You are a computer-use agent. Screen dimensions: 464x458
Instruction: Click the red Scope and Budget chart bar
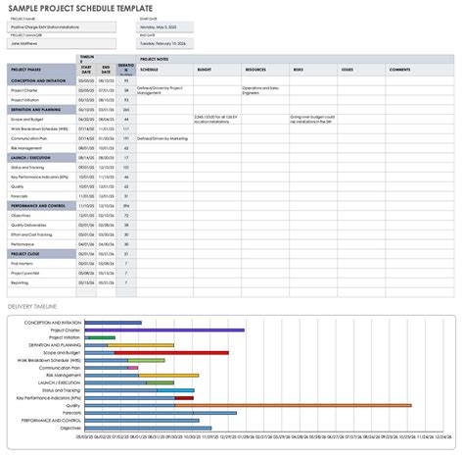click(171, 353)
